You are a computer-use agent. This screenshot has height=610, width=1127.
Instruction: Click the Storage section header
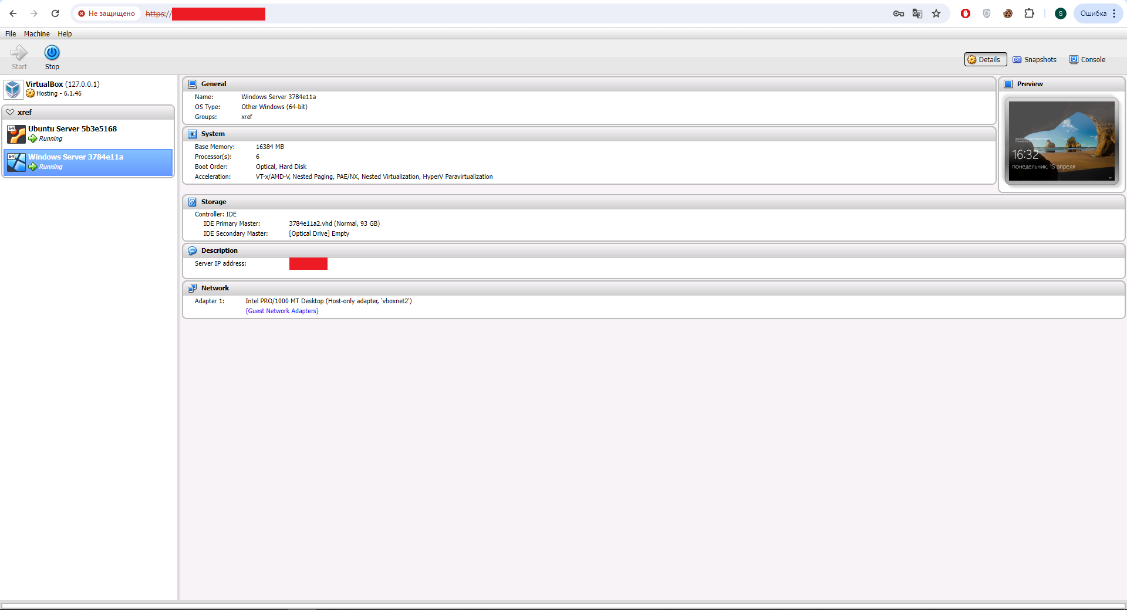(x=654, y=202)
